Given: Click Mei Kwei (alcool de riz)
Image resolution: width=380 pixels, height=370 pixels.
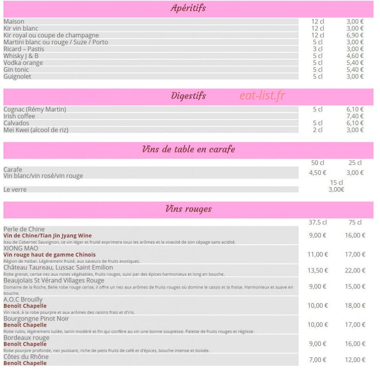Looking at the screenshot, I should pyautogui.click(x=36, y=130).
